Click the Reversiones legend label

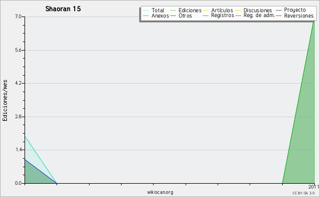point(299,15)
